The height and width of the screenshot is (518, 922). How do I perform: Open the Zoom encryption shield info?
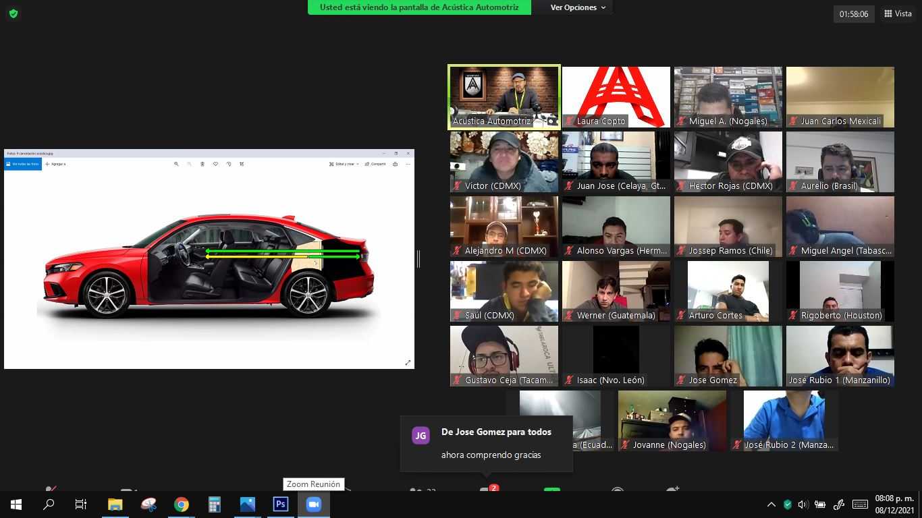pos(13,13)
